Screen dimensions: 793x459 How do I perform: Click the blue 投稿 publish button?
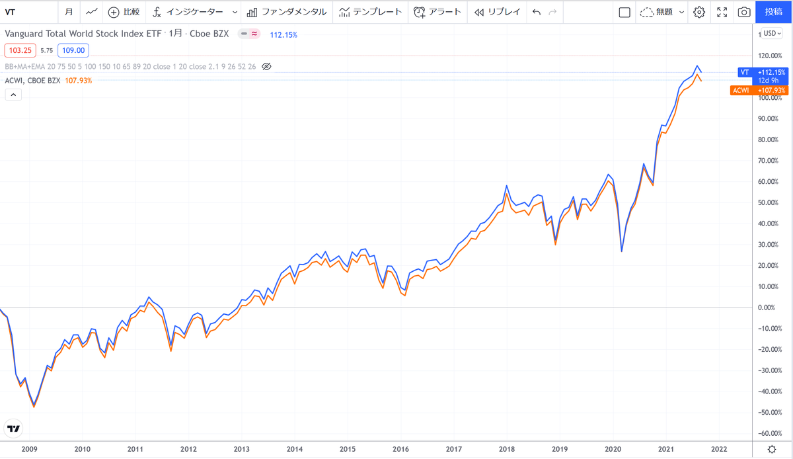774,12
